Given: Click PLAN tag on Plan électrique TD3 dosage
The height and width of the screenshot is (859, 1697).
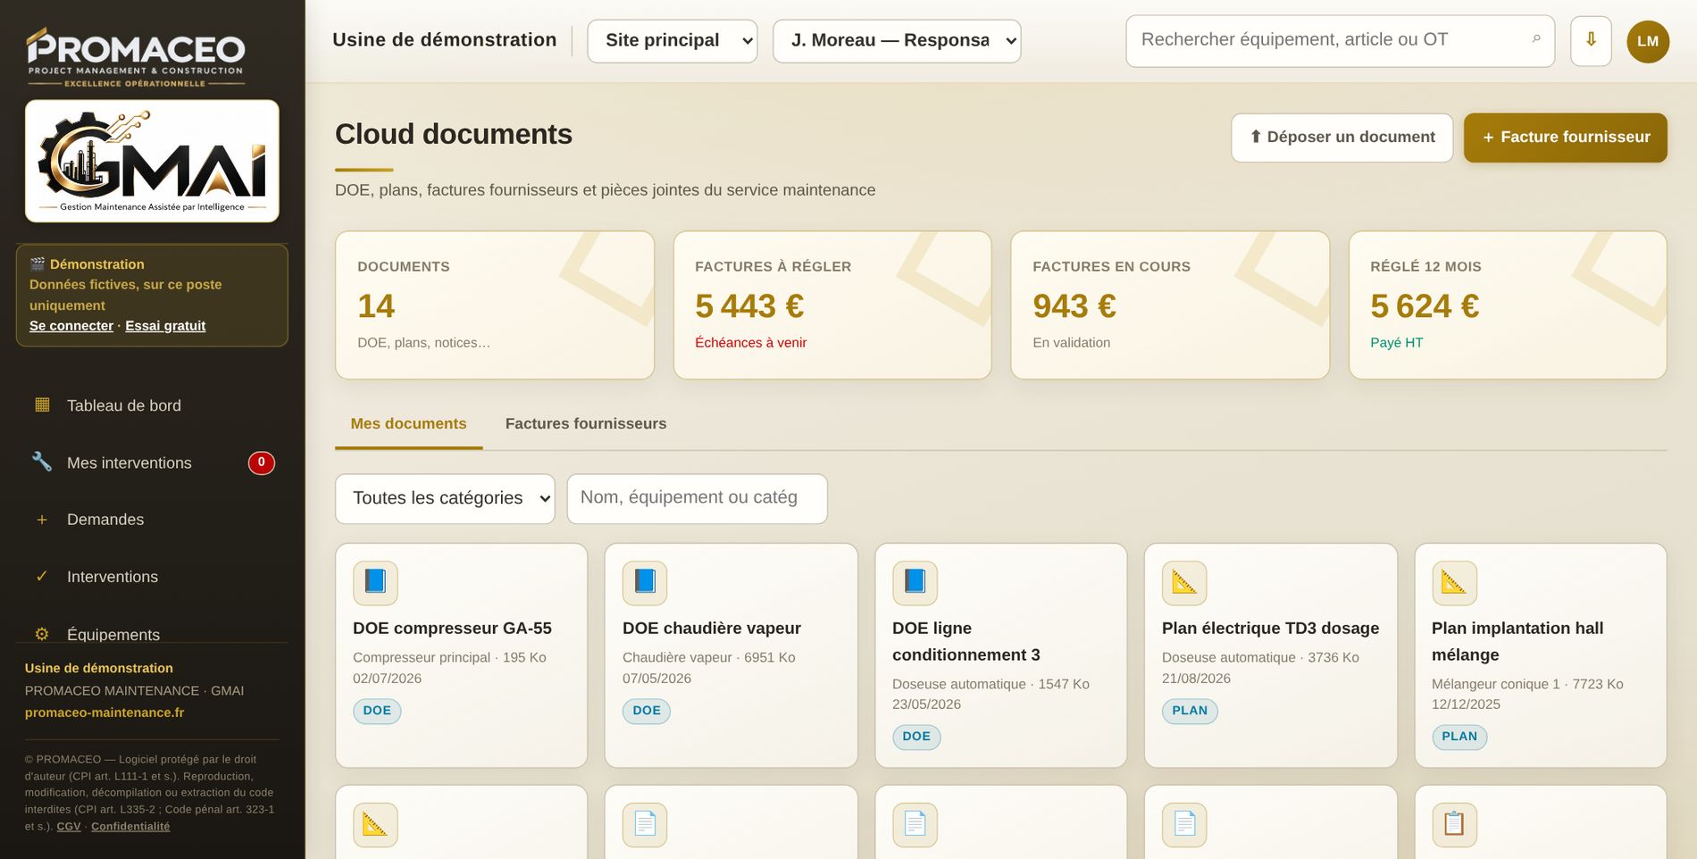Looking at the screenshot, I should [1190, 711].
